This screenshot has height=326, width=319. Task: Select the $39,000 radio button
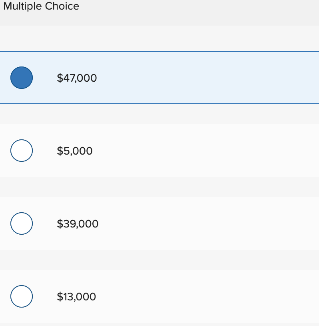(21, 223)
